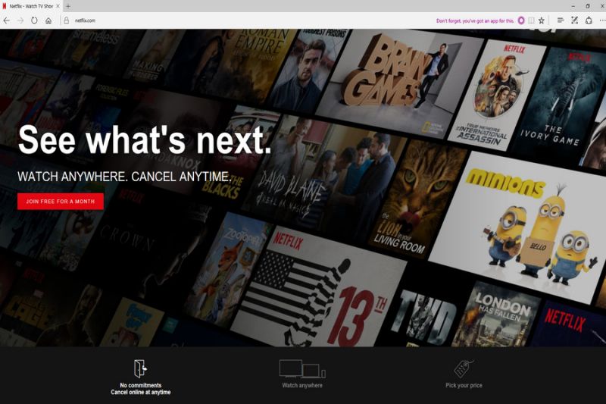
Task: Click 'WATCH ANYWHERE. CANCEL ANYTIME.' text
Action: point(124,177)
